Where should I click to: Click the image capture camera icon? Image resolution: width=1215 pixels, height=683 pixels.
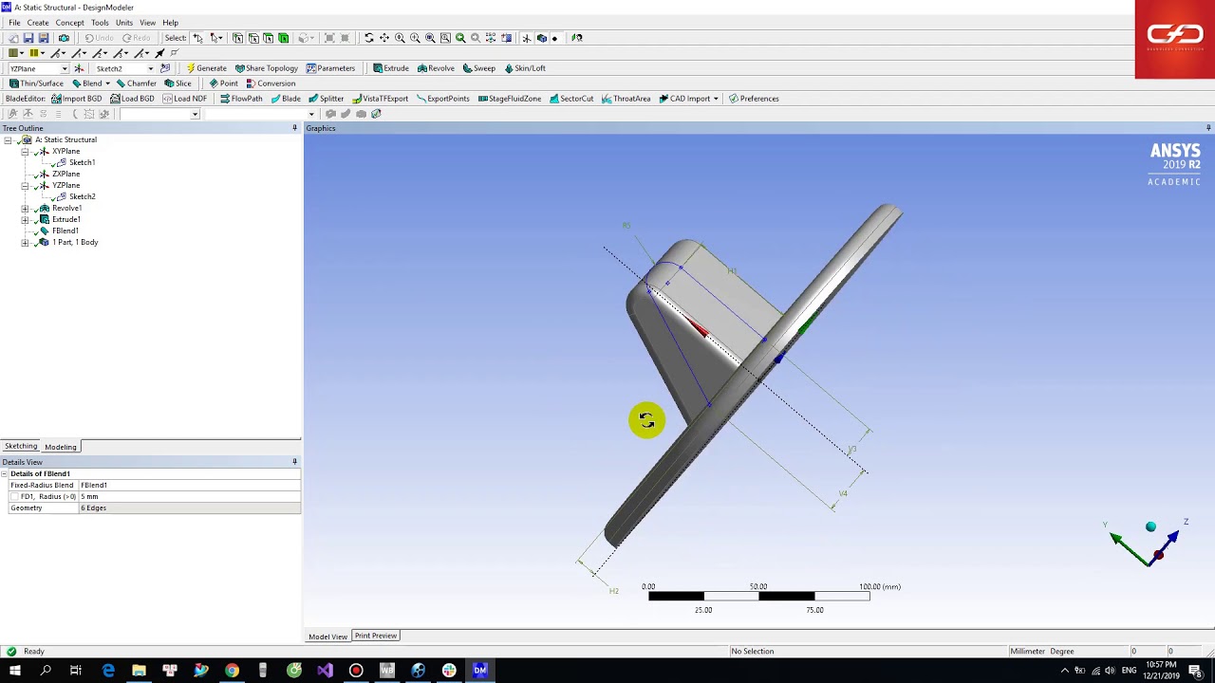pyautogui.click(x=64, y=38)
